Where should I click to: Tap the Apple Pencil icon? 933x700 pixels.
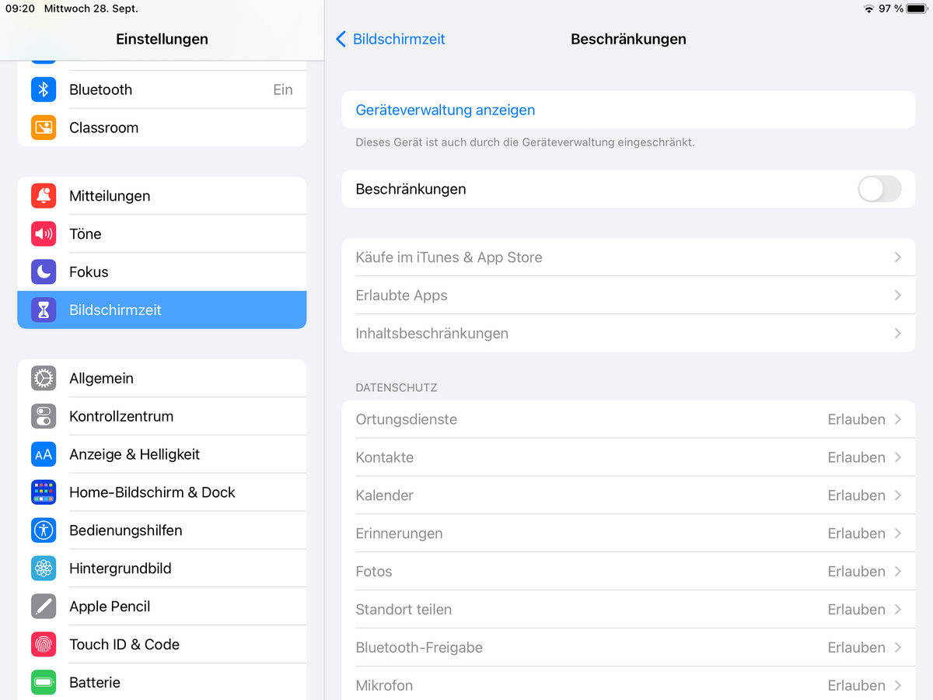click(44, 607)
